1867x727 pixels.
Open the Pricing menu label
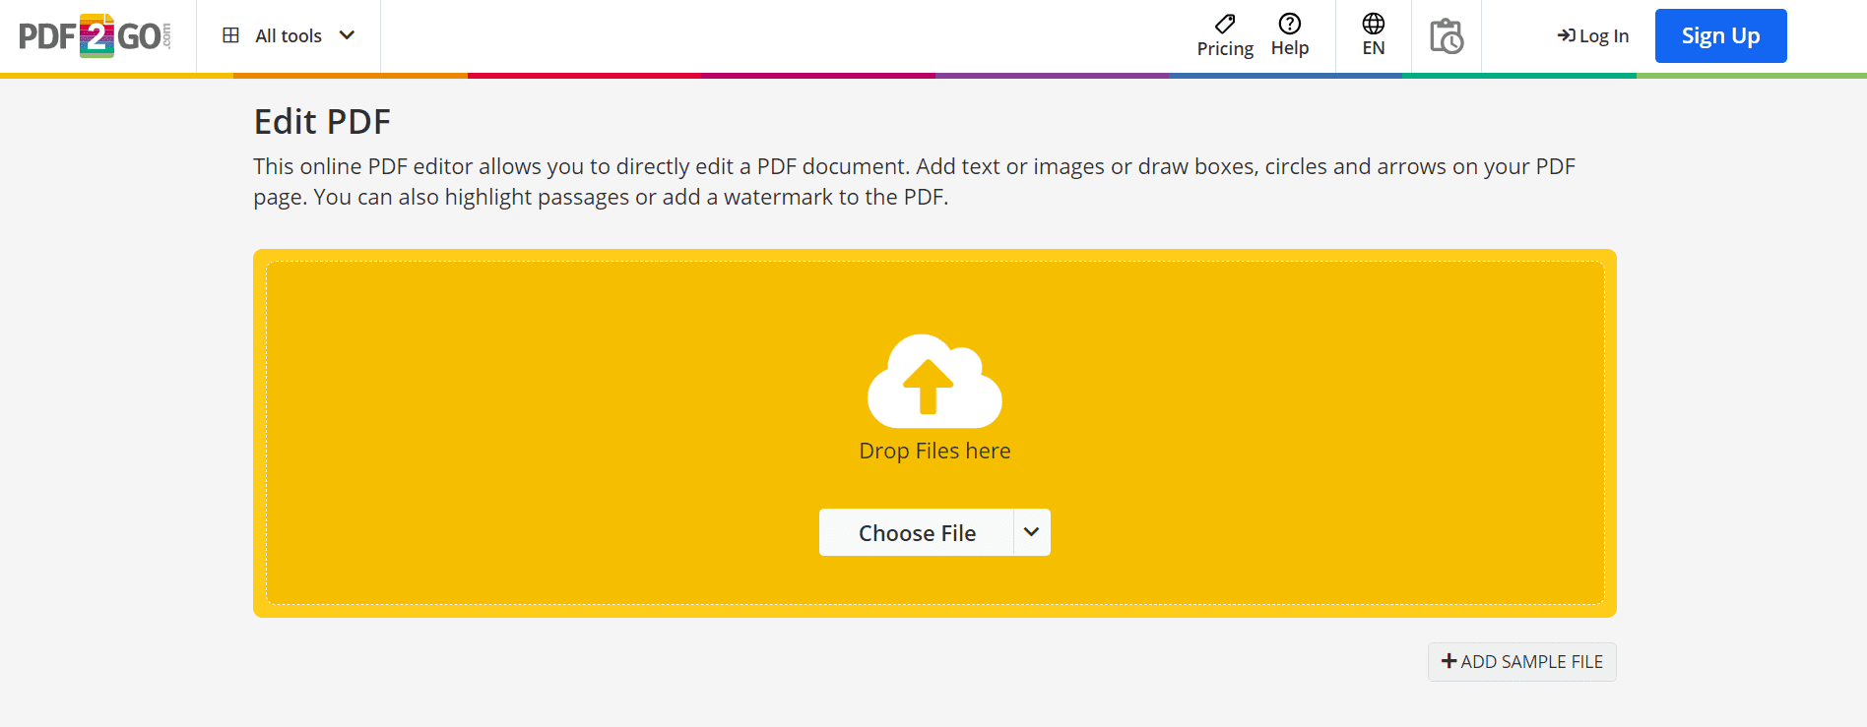(x=1225, y=48)
